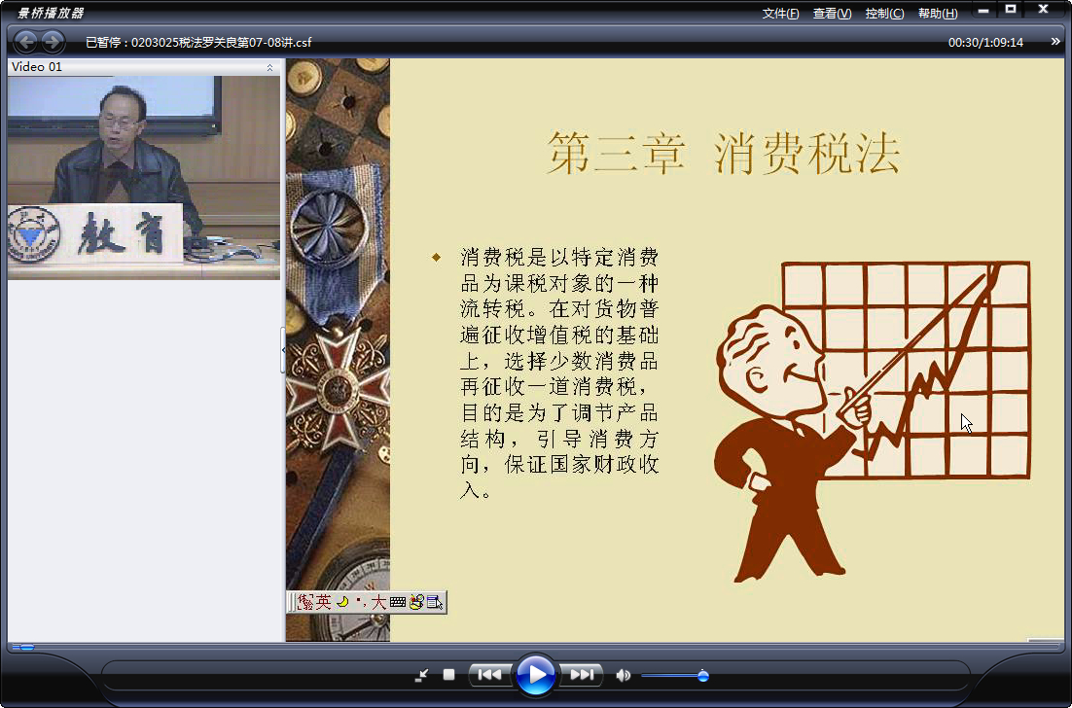This screenshot has width=1072, height=708.
Task: Open the IME tools icon with colorful figure
Action: pyautogui.click(x=416, y=602)
